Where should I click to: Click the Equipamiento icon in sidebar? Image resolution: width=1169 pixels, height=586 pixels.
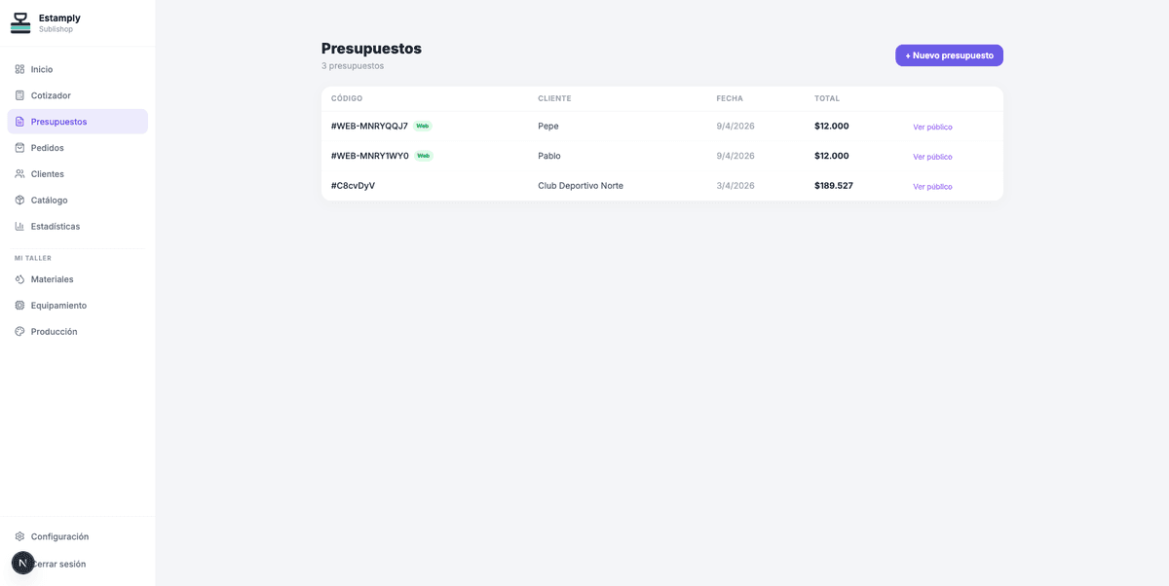[19, 306]
